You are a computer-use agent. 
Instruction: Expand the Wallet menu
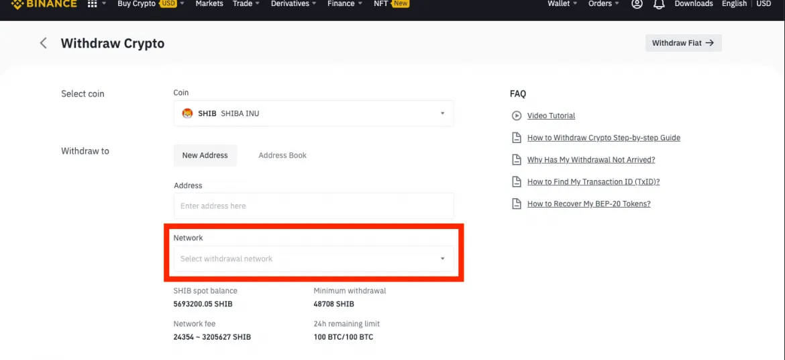(x=562, y=4)
